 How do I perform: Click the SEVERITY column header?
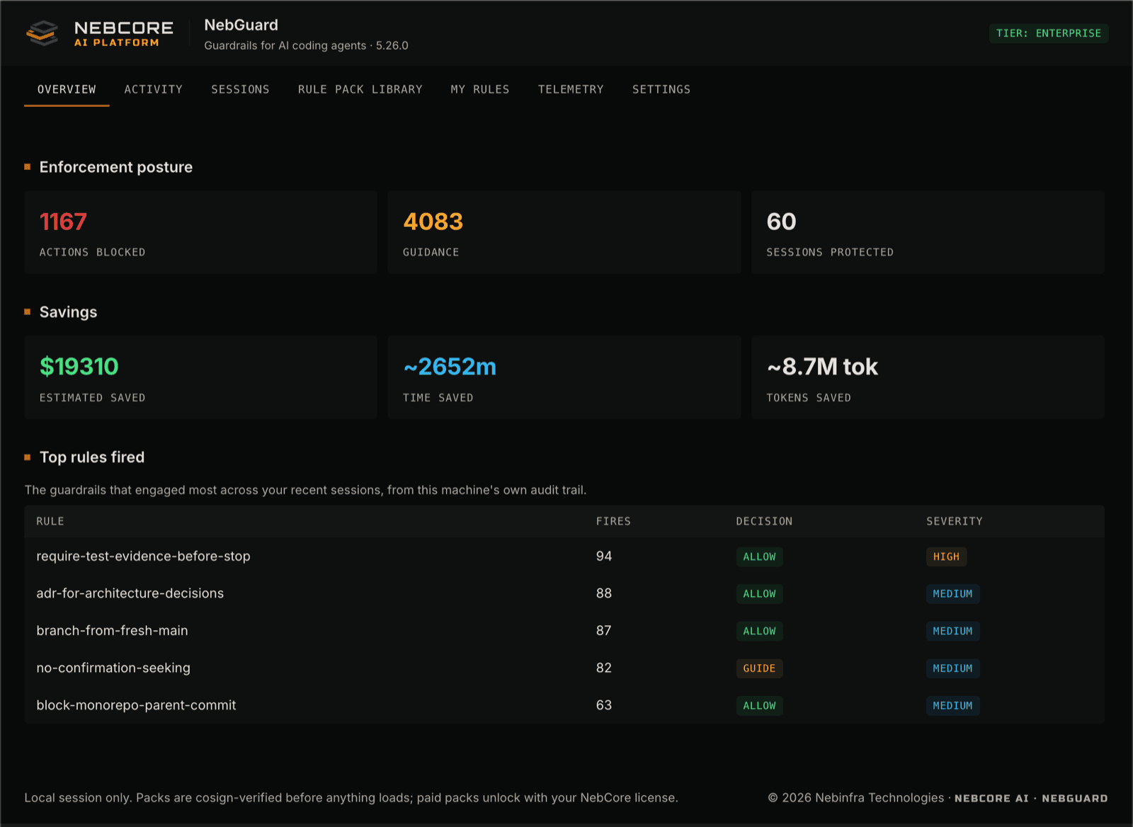tap(955, 521)
